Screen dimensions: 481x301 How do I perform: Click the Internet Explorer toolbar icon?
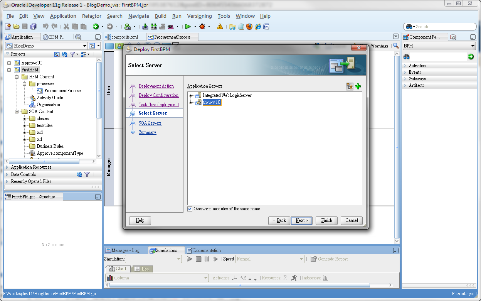(258, 27)
